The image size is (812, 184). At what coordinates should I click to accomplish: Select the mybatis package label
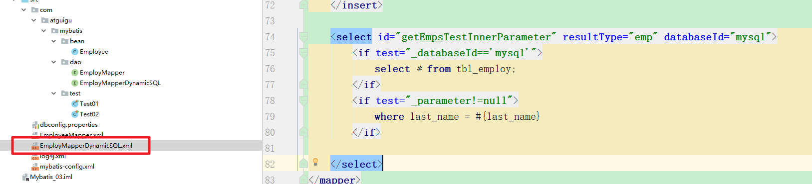[x=71, y=31]
